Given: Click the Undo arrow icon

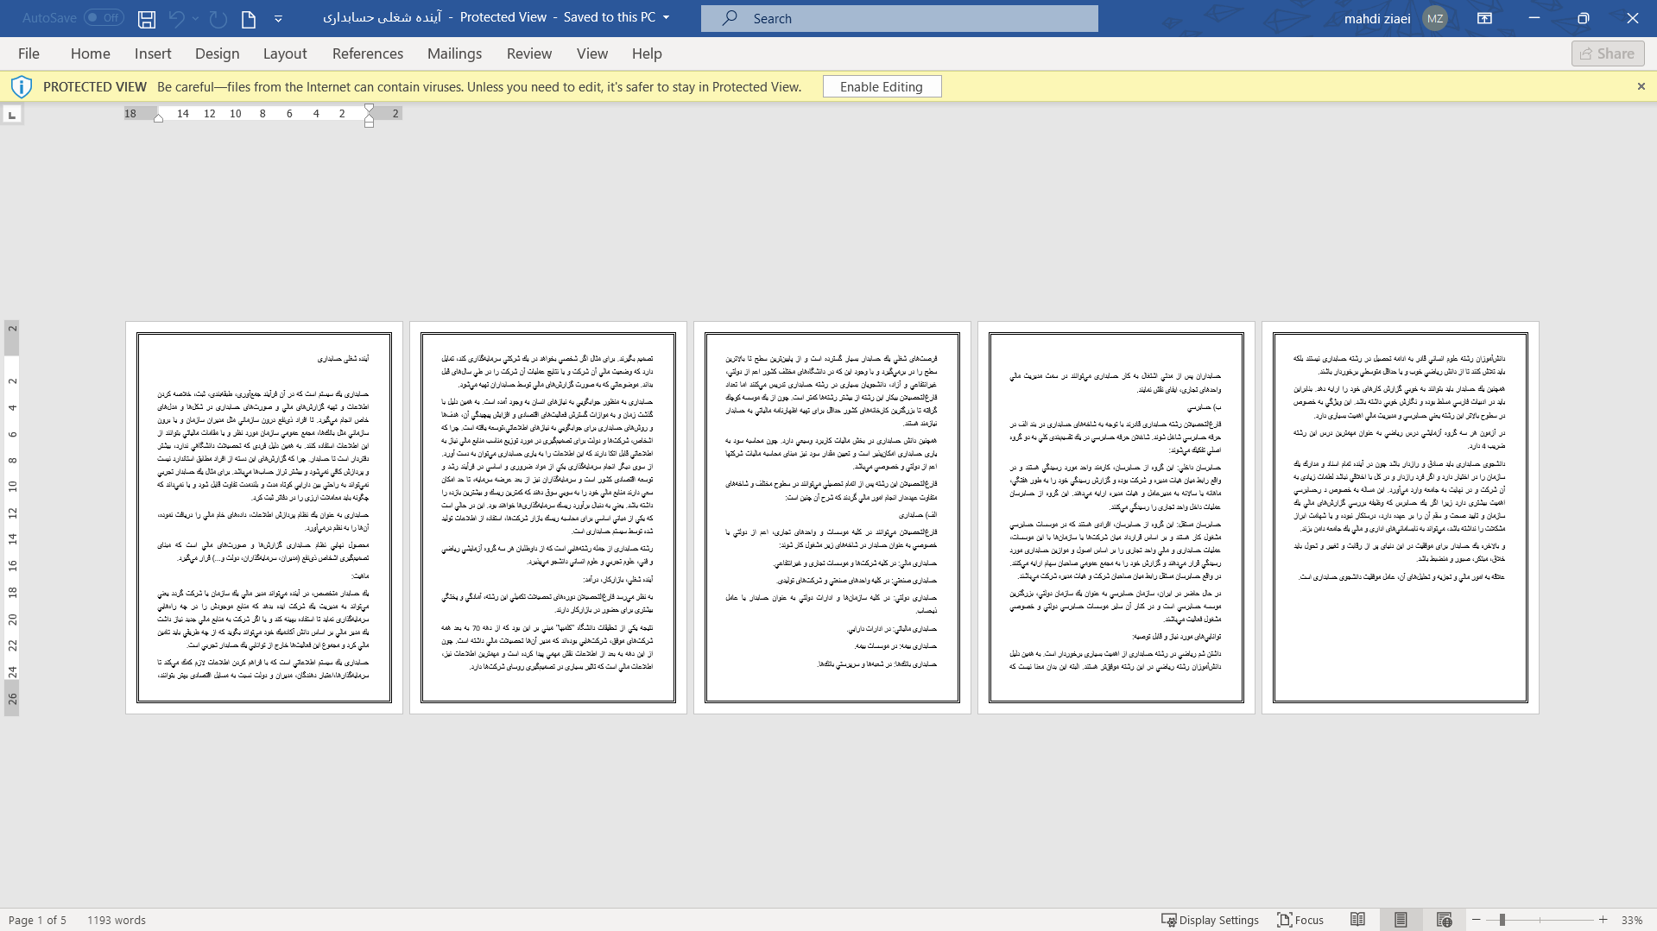Looking at the screenshot, I should (176, 18).
